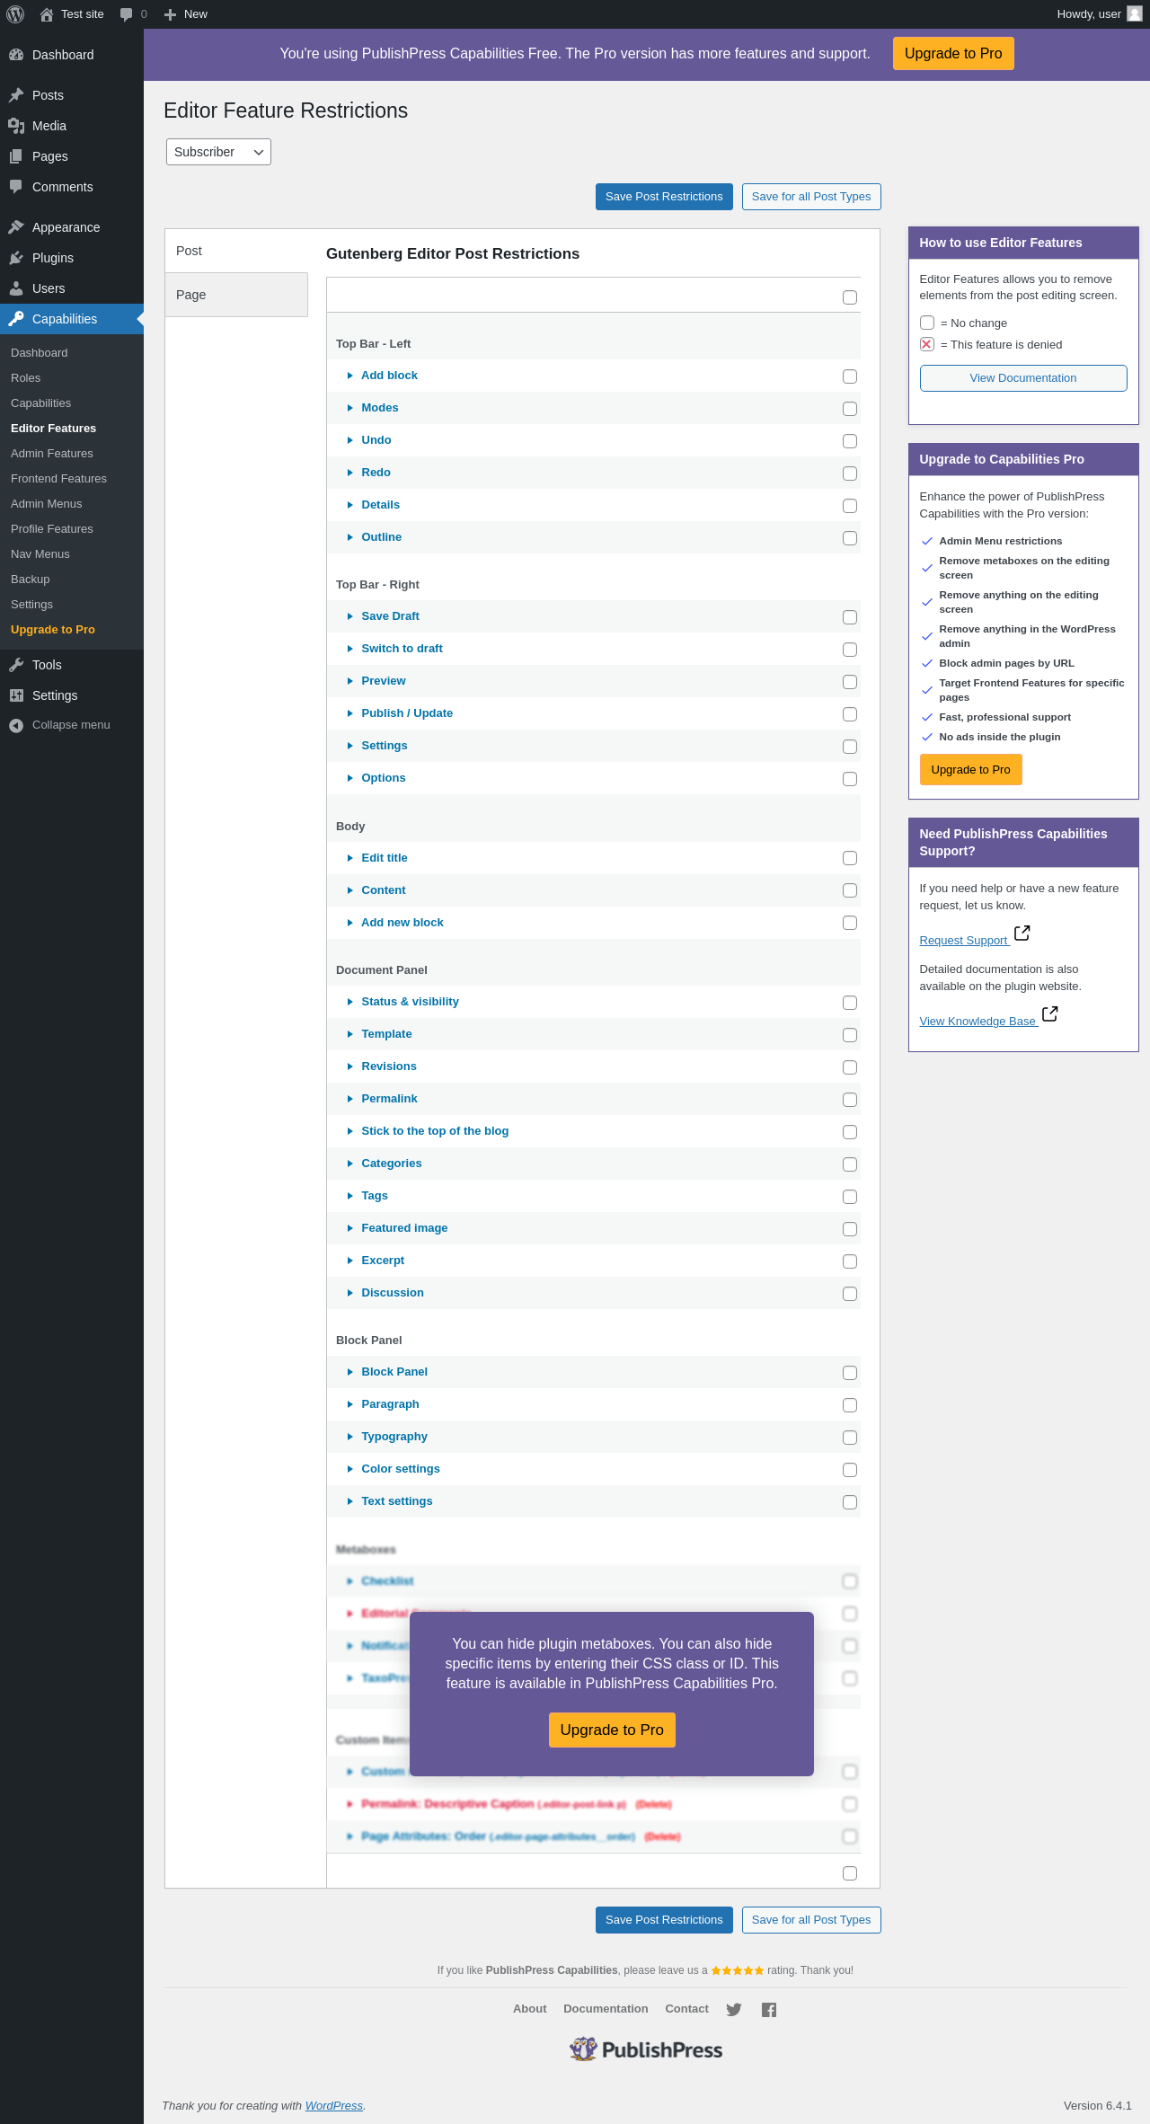The height and width of the screenshot is (2124, 1150).
Task: Expand the Status & visibility row triangle
Action: pyautogui.click(x=350, y=1002)
